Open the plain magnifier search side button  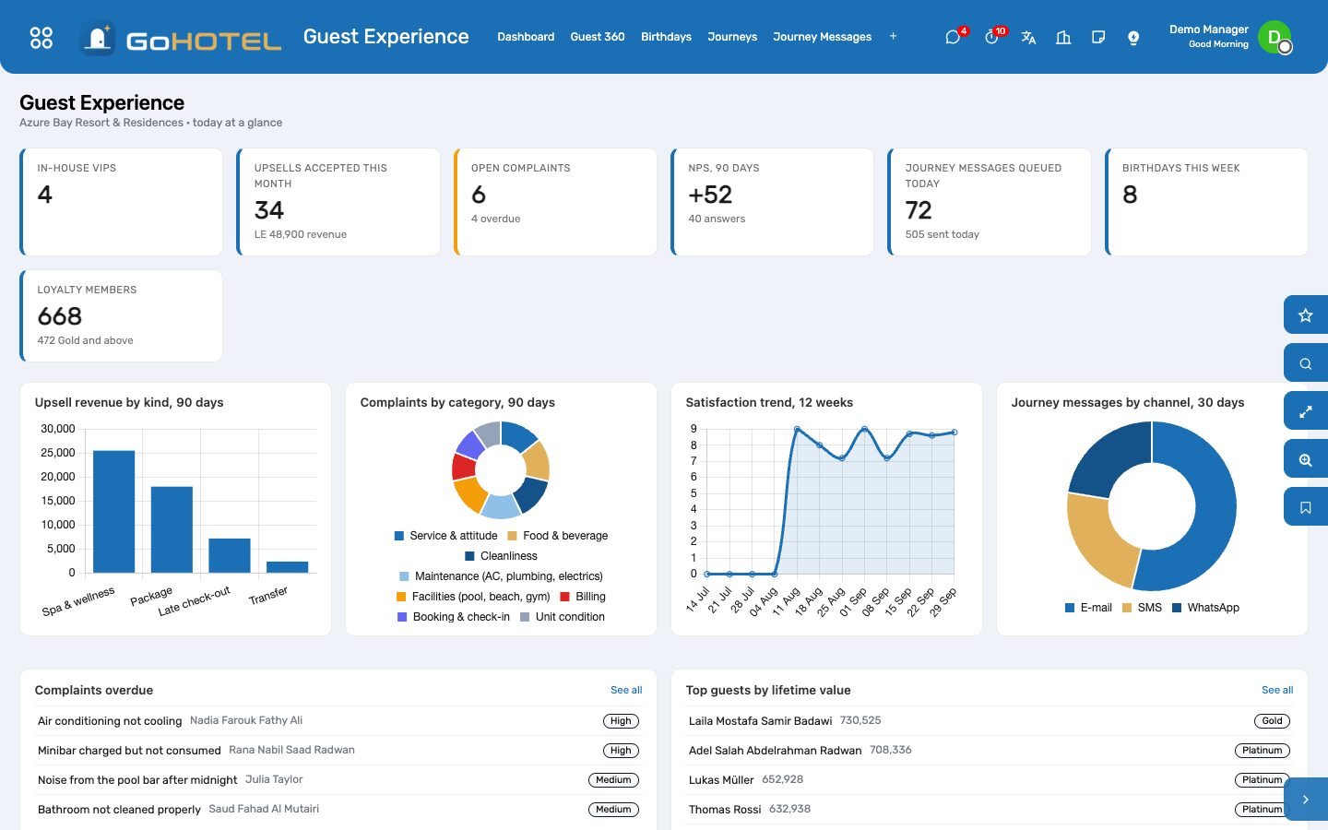(1306, 363)
